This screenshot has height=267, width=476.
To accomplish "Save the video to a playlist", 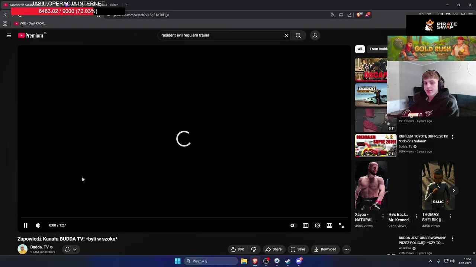I will pos(297,249).
